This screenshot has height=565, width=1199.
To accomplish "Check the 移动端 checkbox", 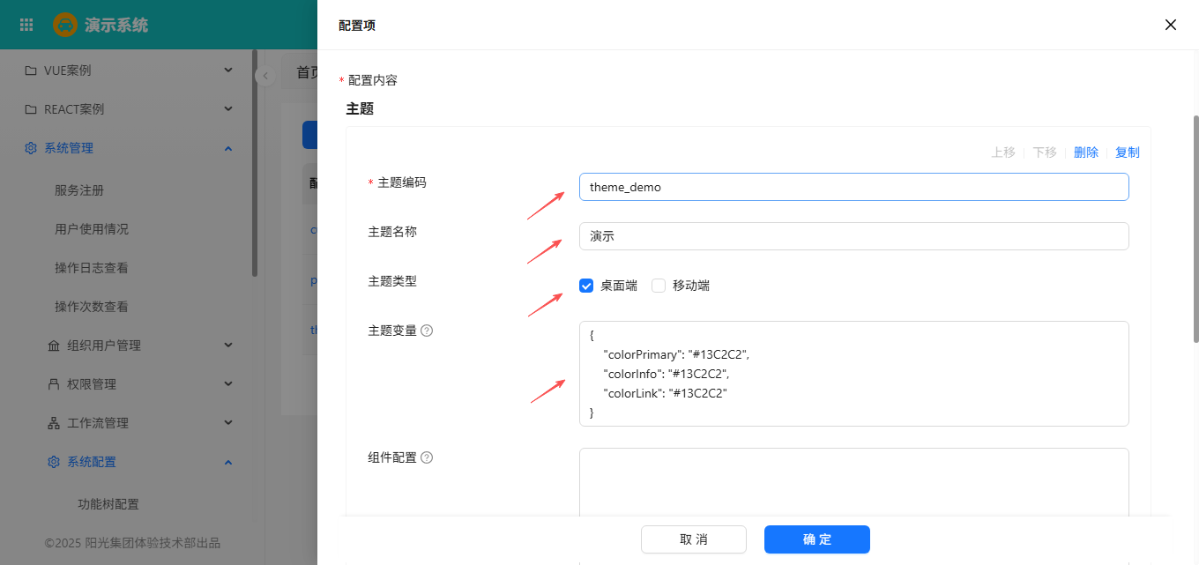I will (659, 286).
